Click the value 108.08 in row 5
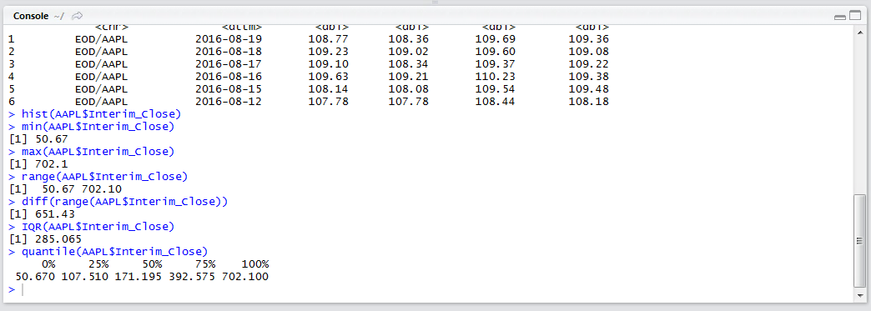871x311 pixels. click(408, 89)
